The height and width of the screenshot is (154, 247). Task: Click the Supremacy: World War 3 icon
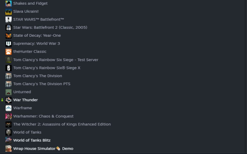pos(9,43)
